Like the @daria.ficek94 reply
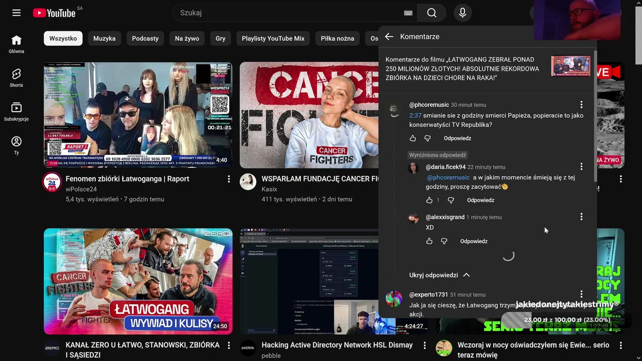Screen dimensions: 642x361 click(429, 200)
